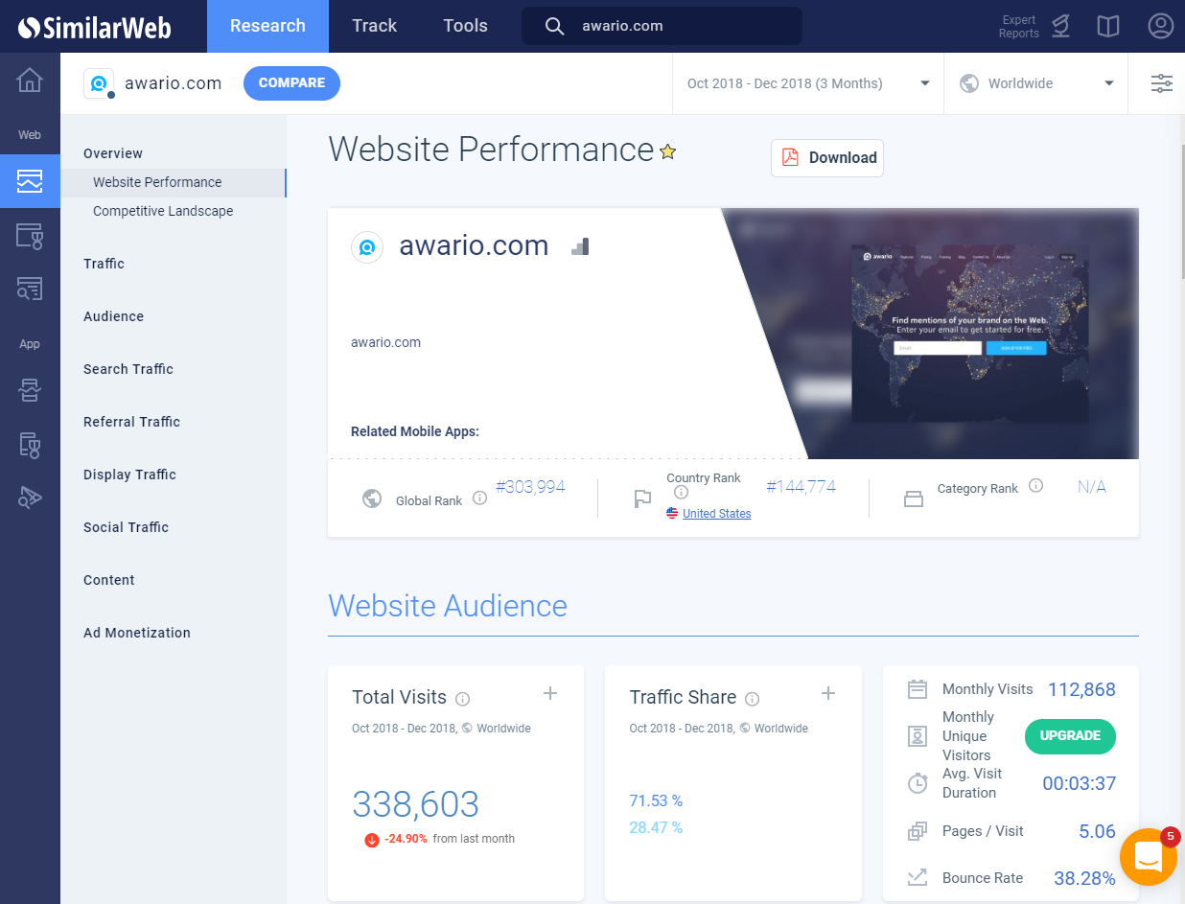Screen dimensions: 1185x904
Task: Click the 28.47 % traffic share value
Action: pyautogui.click(x=656, y=827)
